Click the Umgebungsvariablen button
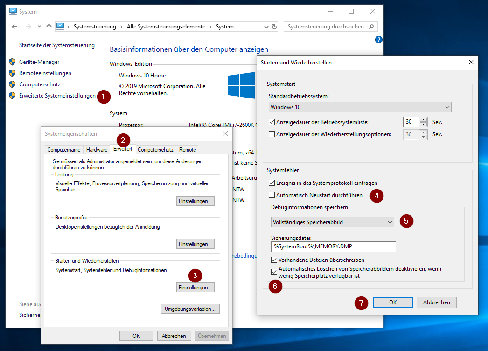The image size is (488, 351). point(190,309)
